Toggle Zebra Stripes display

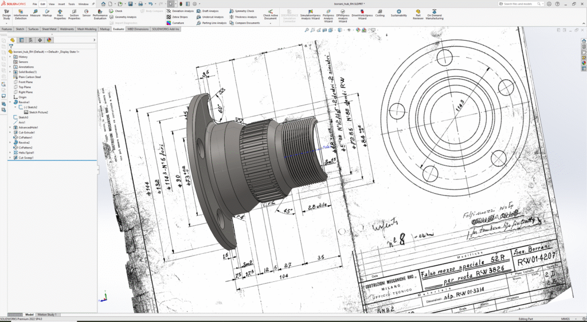pos(177,17)
